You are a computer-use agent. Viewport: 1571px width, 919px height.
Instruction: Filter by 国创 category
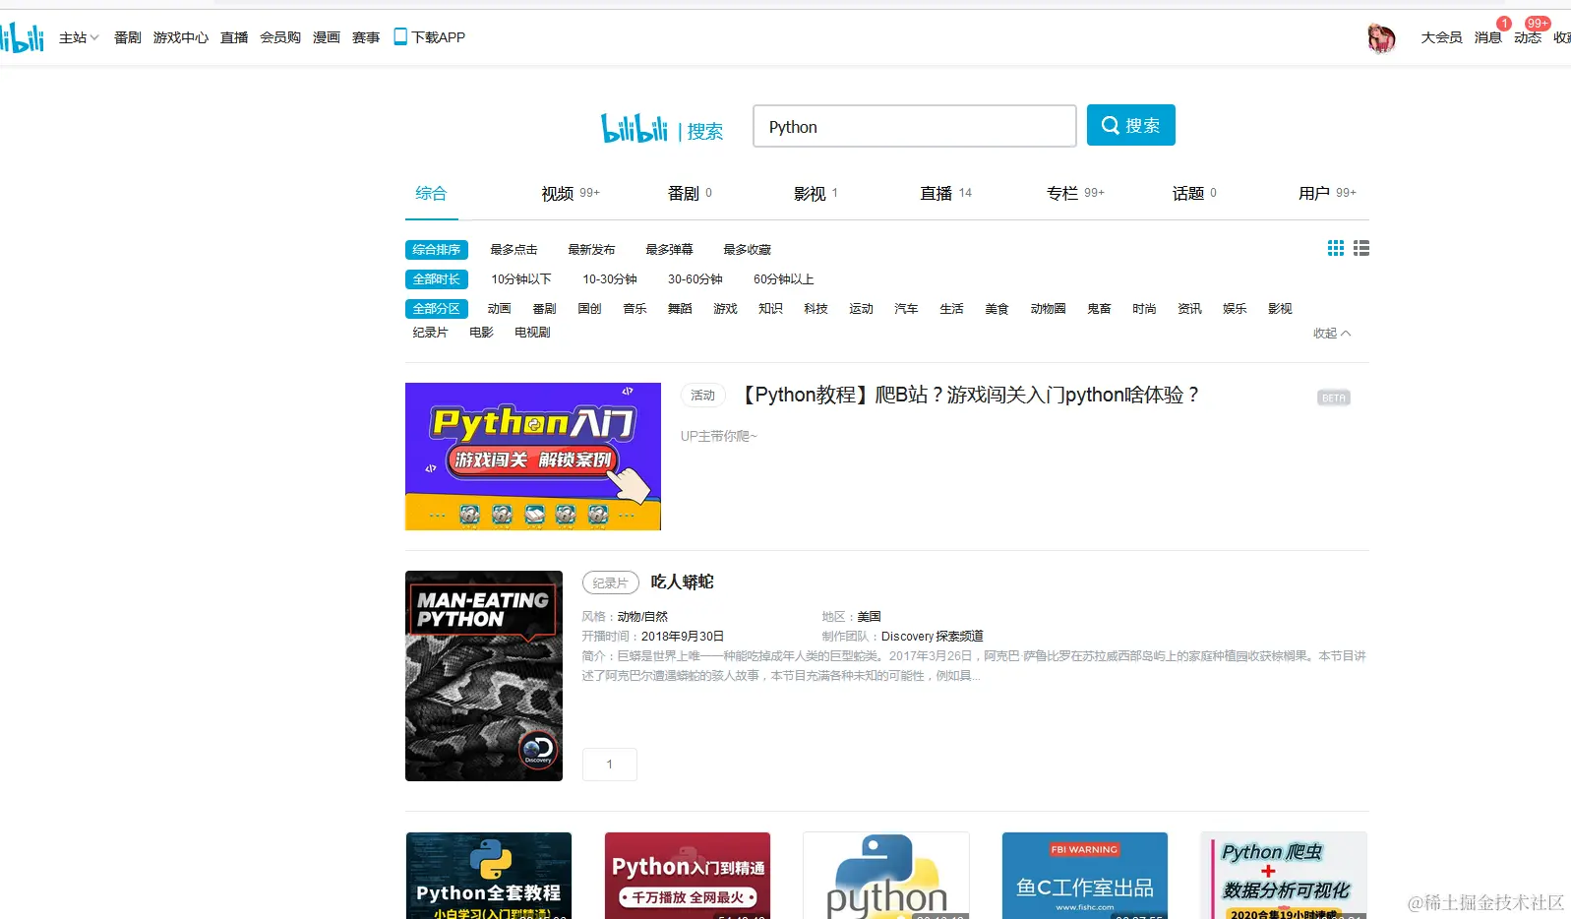point(590,309)
